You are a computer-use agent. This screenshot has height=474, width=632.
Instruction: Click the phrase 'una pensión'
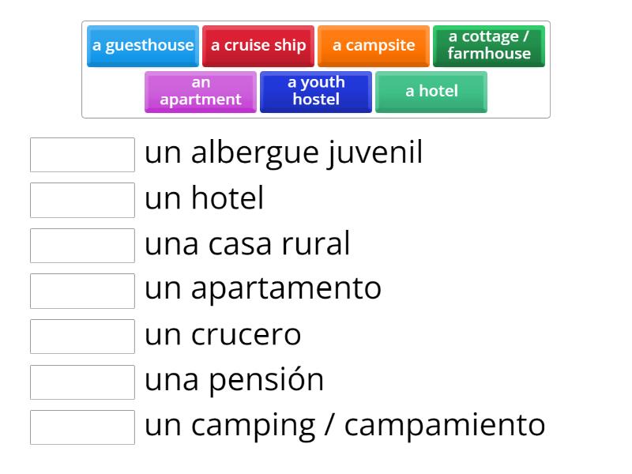click(235, 378)
